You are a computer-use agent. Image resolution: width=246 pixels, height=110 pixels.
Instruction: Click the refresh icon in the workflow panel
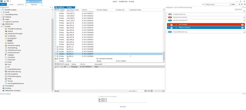pyautogui.click(x=244, y=11)
